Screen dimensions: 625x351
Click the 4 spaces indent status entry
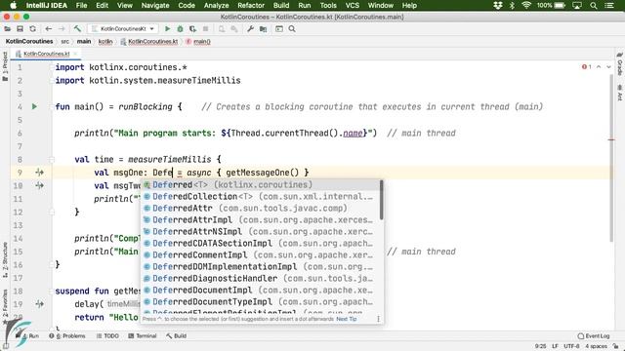(x=596, y=346)
